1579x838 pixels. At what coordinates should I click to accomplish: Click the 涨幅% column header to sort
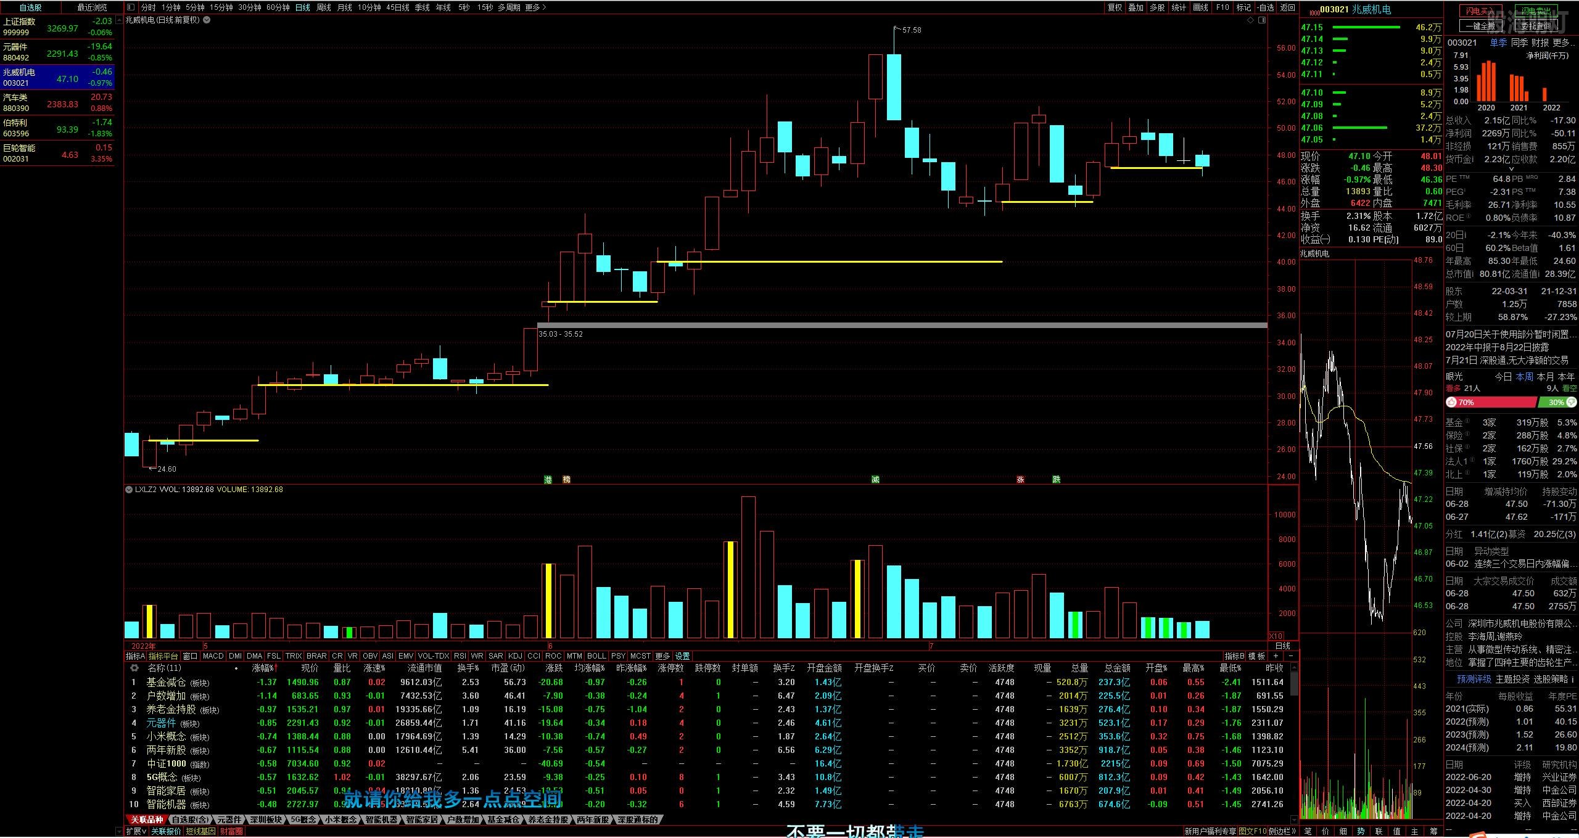click(265, 668)
